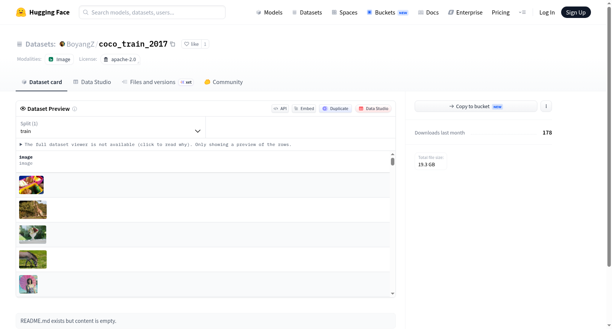Click the preview table scroll-up arrow

pyautogui.click(x=392, y=154)
